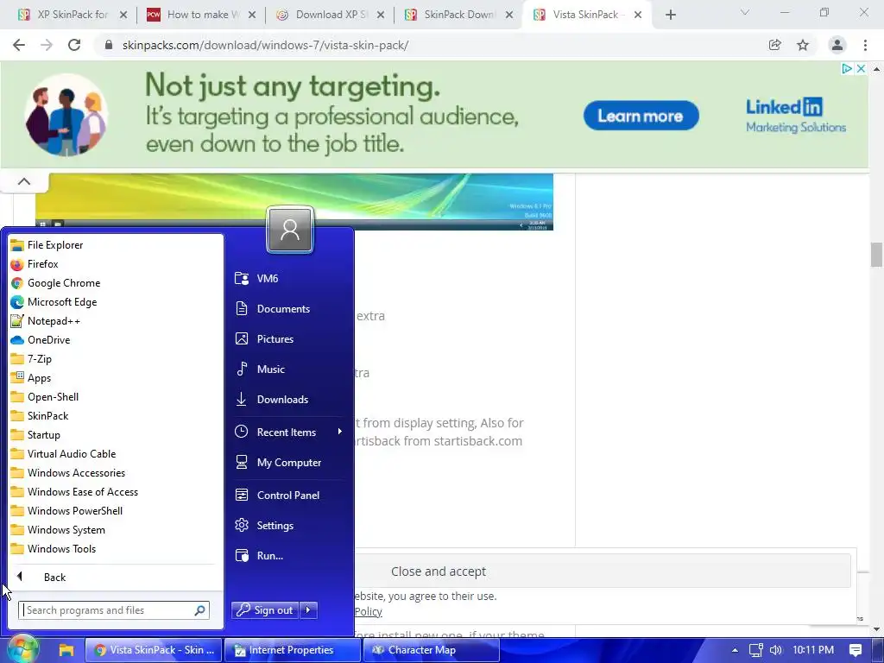Viewport: 884px width, 663px height.
Task: Open My Computer from the start menu
Action: coord(288,463)
